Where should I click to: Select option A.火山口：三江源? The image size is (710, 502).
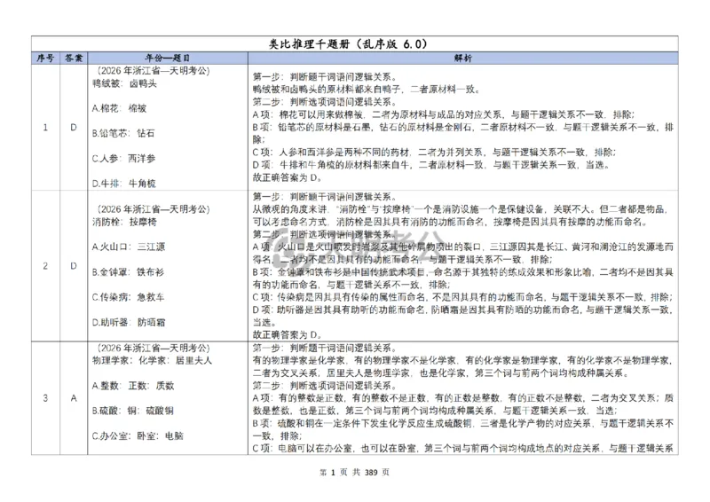pyautogui.click(x=129, y=247)
